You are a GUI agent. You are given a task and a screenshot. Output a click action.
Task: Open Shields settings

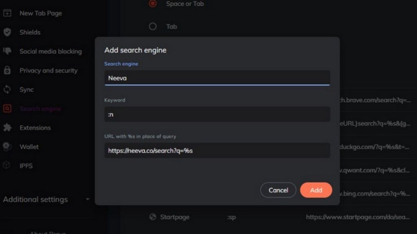(x=30, y=32)
